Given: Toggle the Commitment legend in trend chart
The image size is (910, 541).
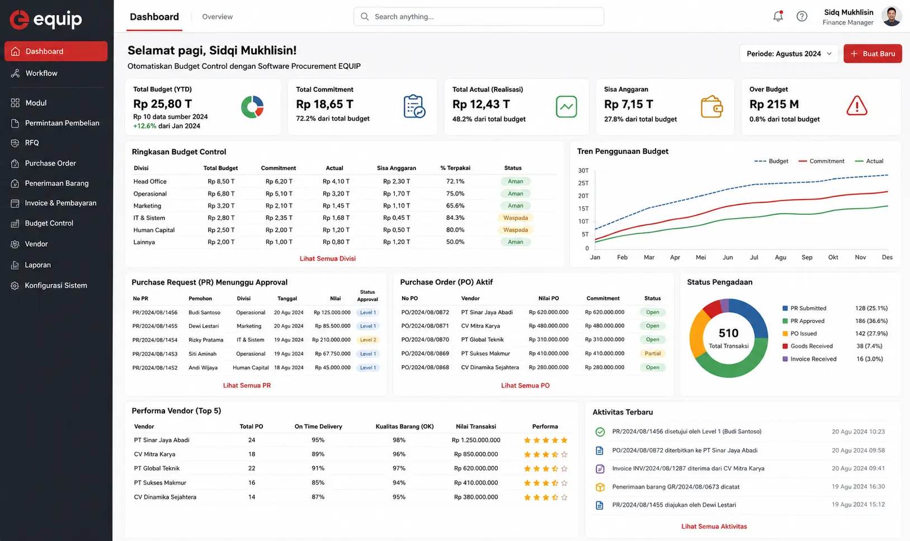Looking at the screenshot, I should click(821, 161).
